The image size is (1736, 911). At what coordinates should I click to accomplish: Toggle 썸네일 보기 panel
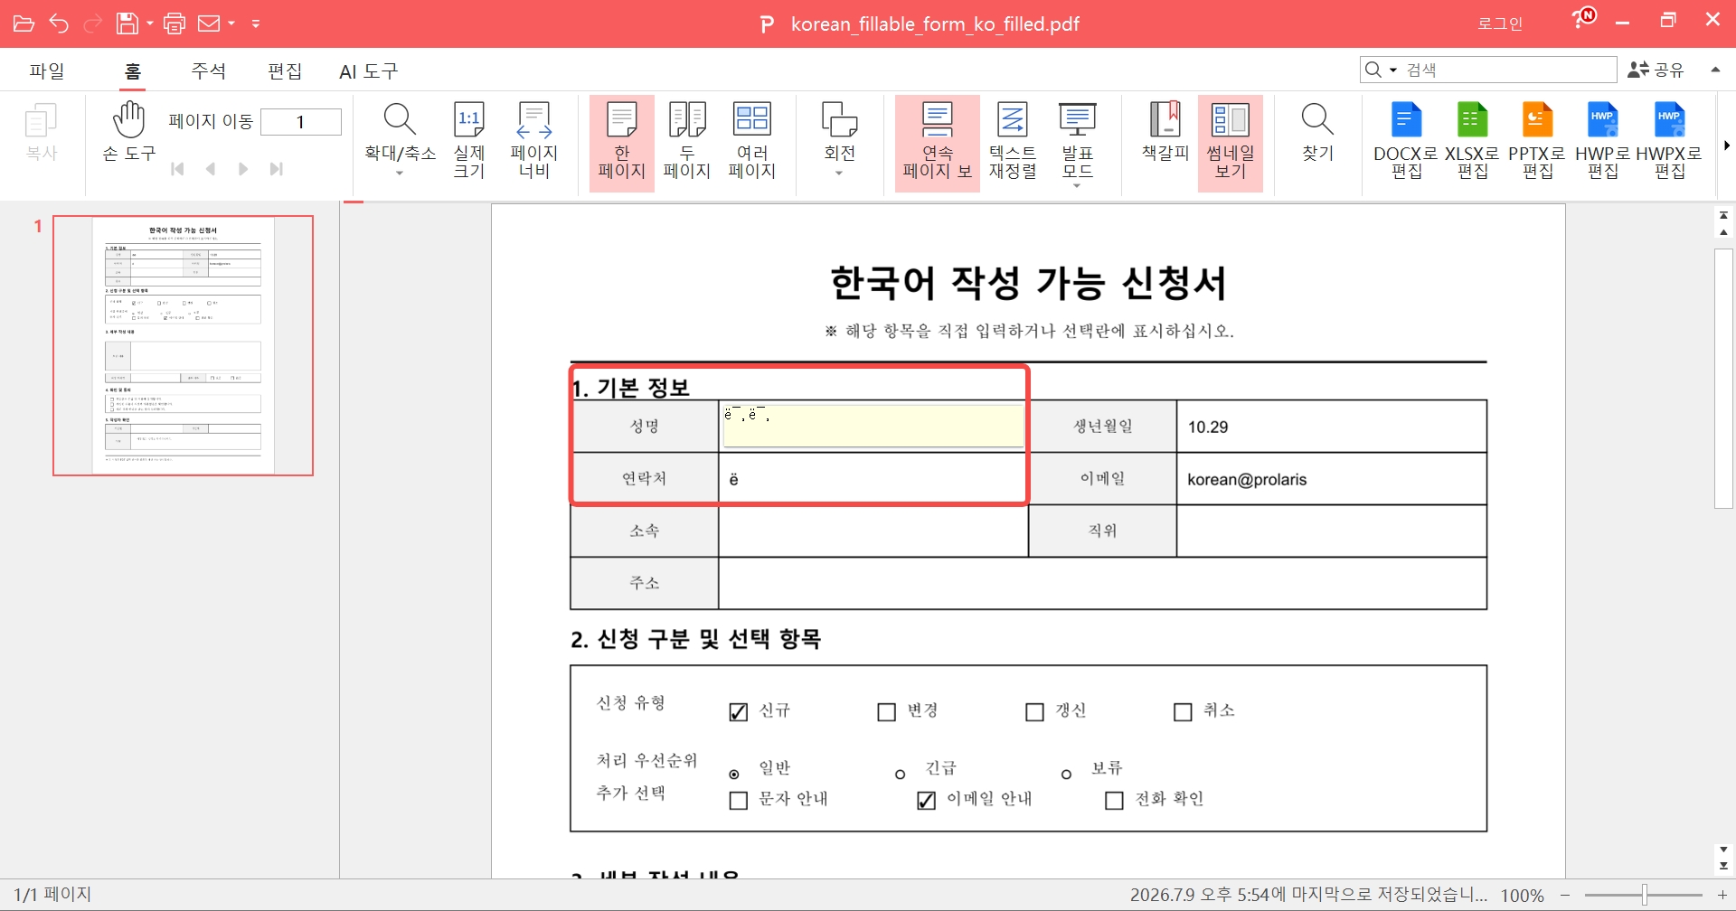click(1231, 143)
